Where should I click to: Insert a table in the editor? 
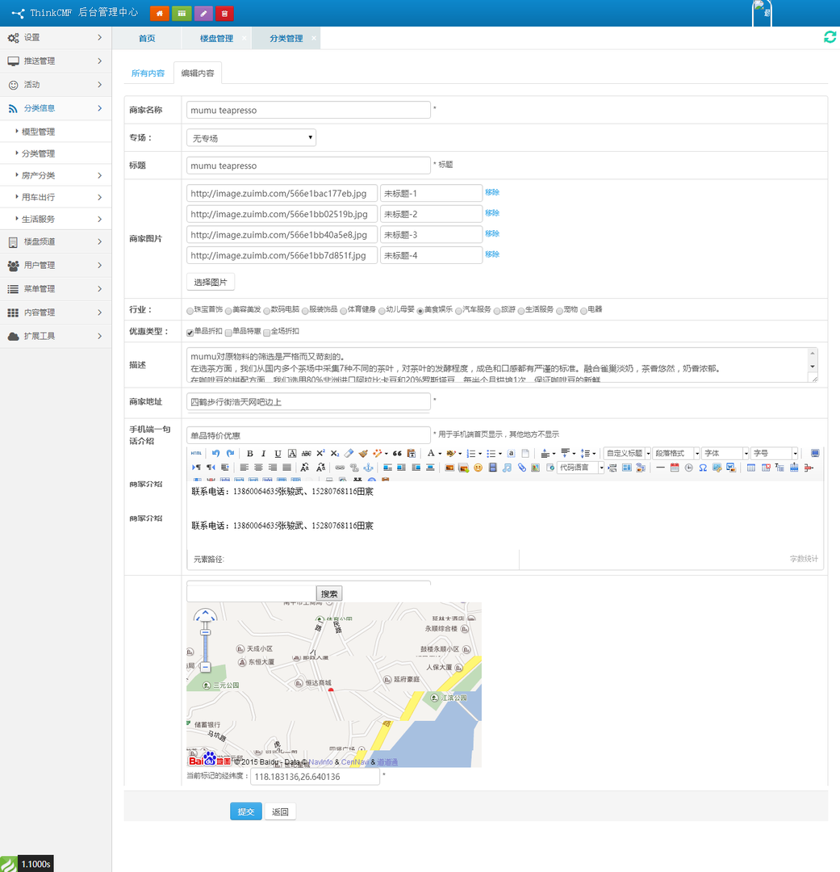coord(751,467)
